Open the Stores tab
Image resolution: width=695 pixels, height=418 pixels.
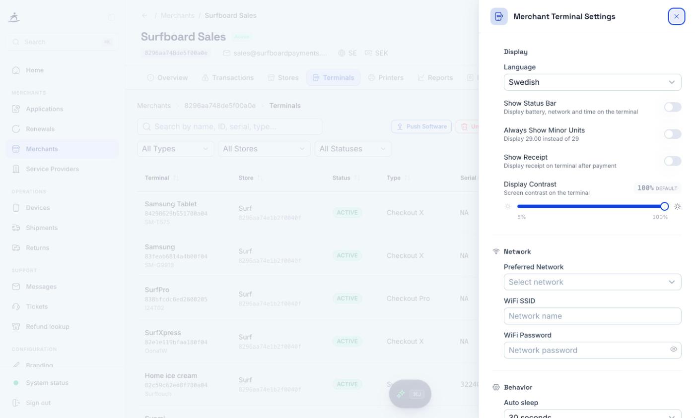[283, 78]
